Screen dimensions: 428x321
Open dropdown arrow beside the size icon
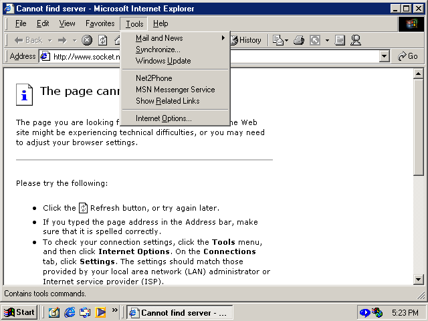(x=327, y=40)
